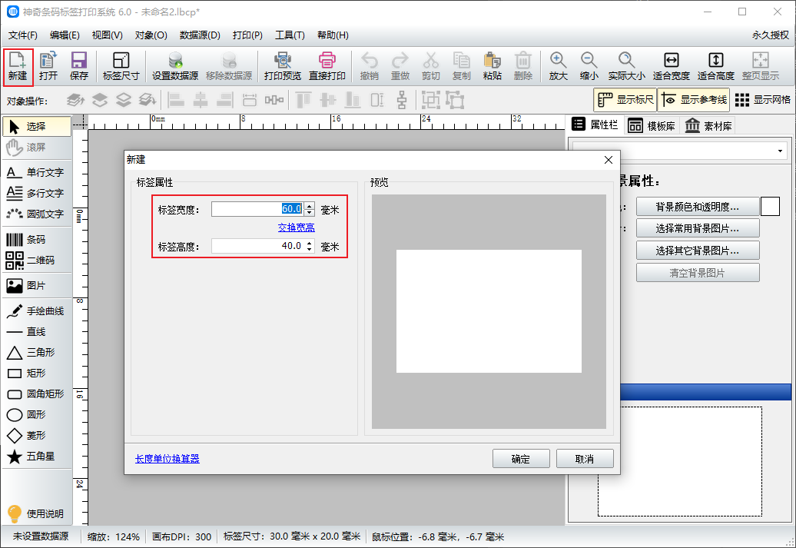Click the 设置数据源 database icon
The height and width of the screenshot is (548, 796).
coord(175,67)
